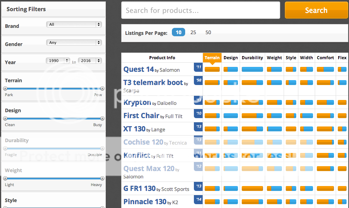The height and width of the screenshot is (208, 349).
Task: Click the '14 year badge for Pinnacle 130
Action: tap(198, 200)
